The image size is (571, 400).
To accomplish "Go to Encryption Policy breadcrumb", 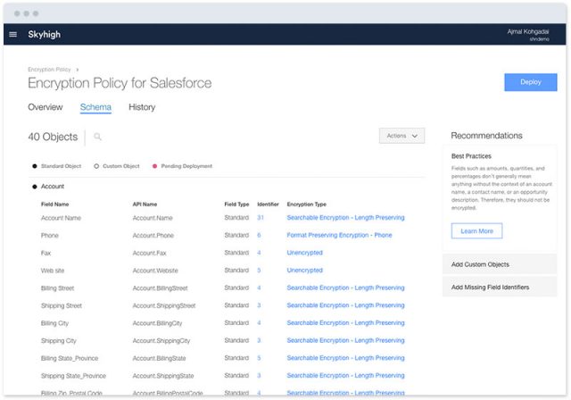I will tap(49, 70).
